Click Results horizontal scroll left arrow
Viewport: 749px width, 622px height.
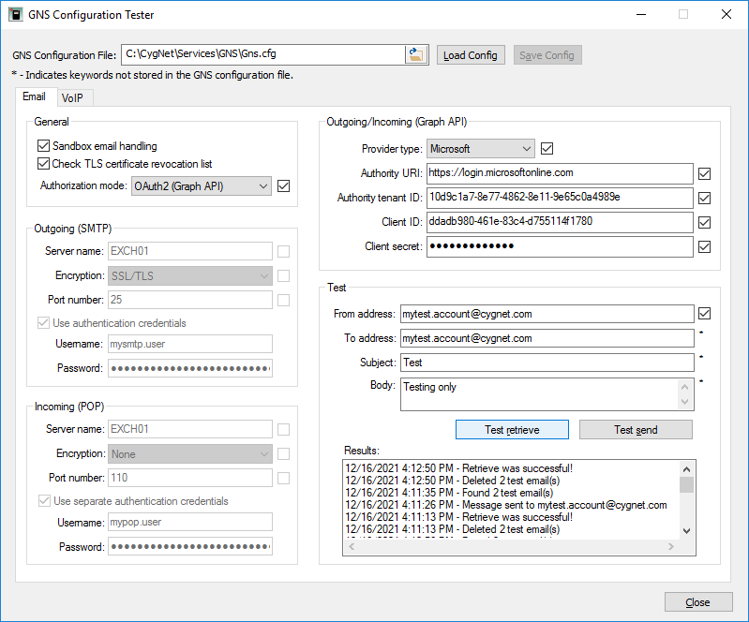[352, 546]
